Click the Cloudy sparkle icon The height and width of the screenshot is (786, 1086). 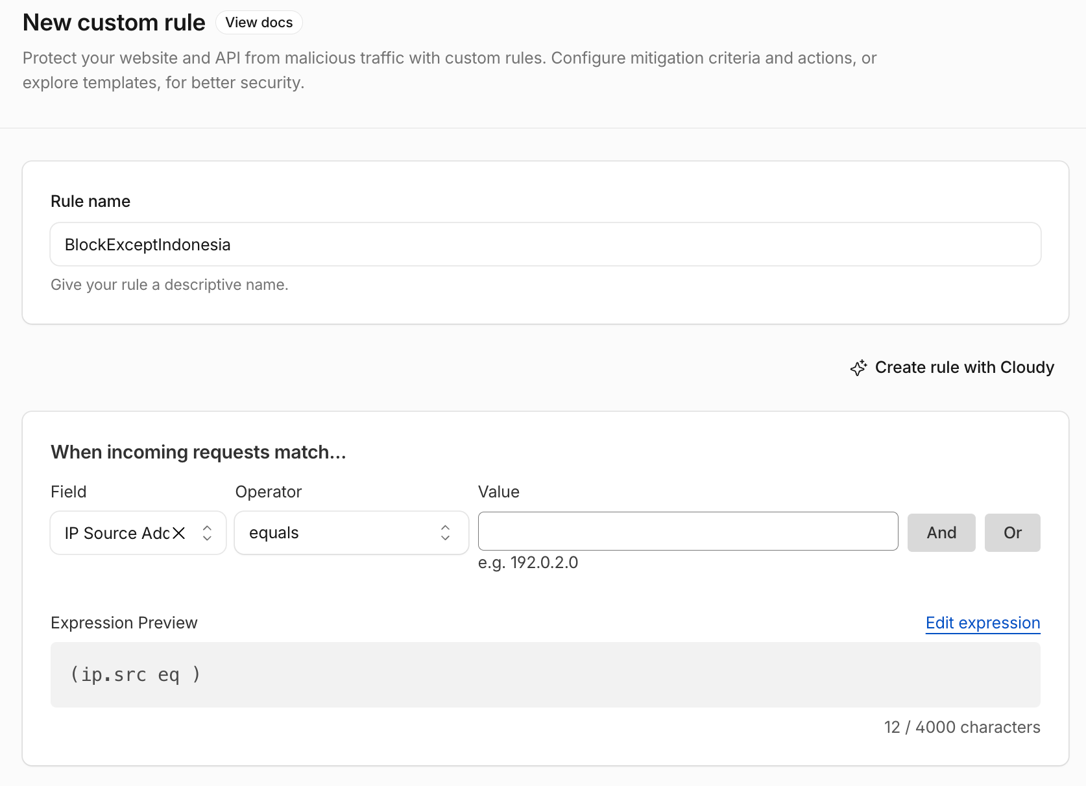858,368
